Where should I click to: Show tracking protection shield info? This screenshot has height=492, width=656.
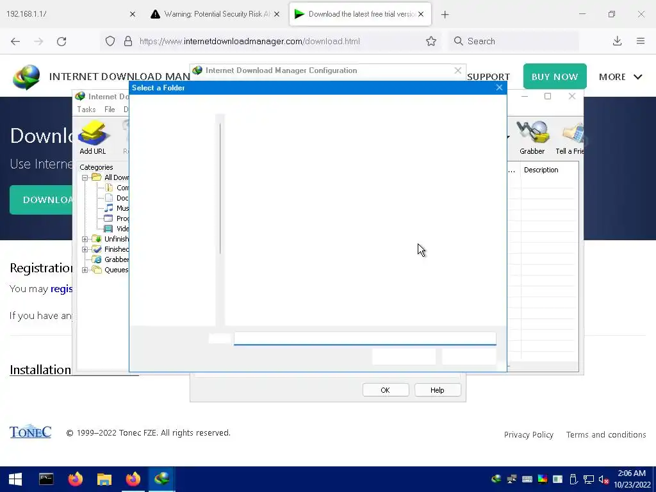tap(110, 41)
